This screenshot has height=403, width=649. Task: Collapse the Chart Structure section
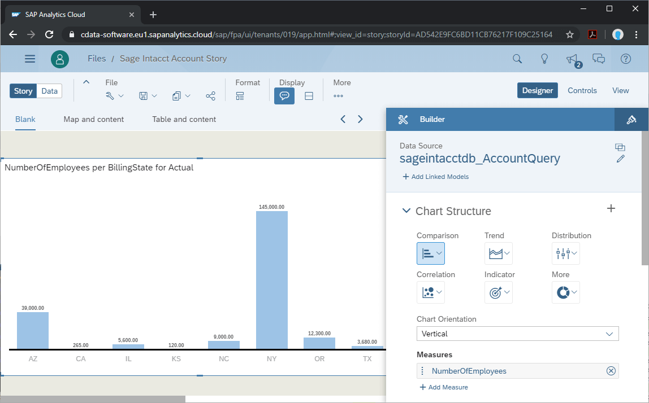pyautogui.click(x=406, y=211)
